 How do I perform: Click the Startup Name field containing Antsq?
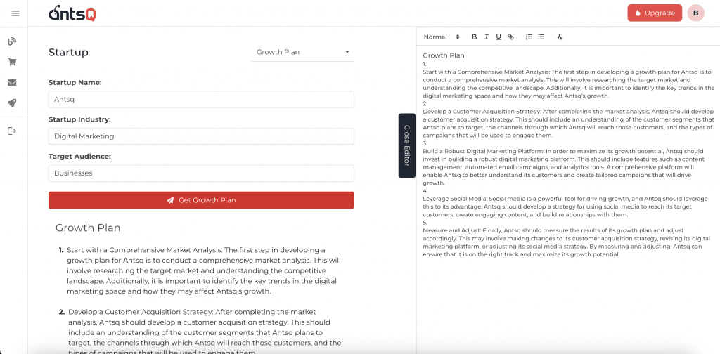[201, 98]
